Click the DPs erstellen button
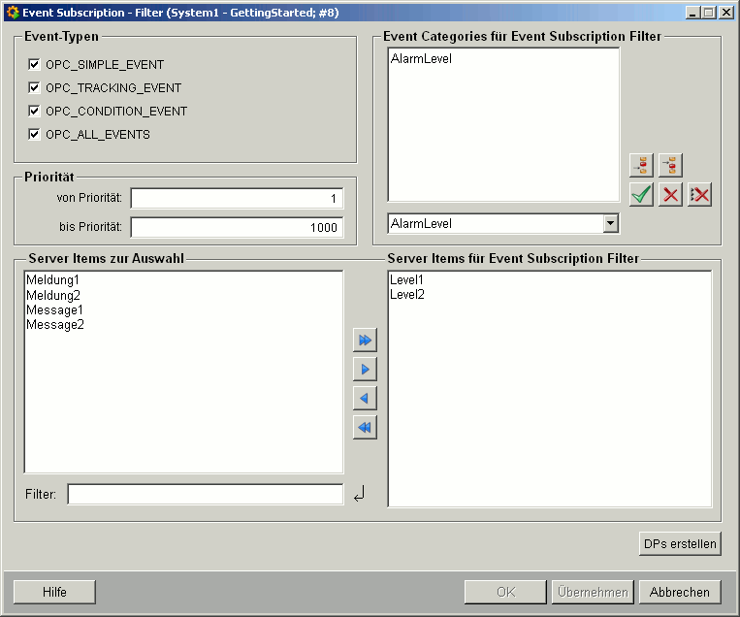 tap(680, 544)
